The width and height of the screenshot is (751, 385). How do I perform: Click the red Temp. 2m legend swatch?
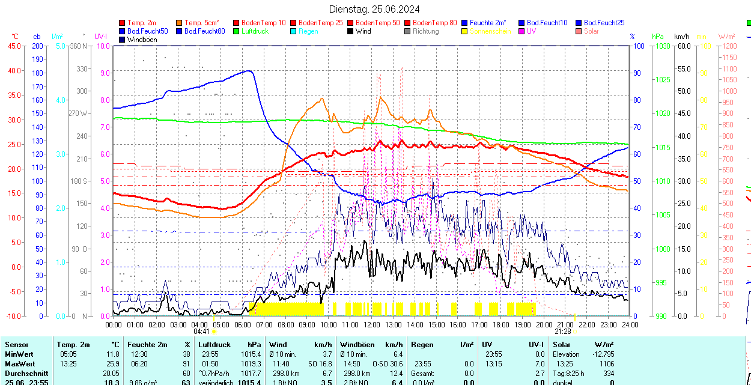click(123, 23)
